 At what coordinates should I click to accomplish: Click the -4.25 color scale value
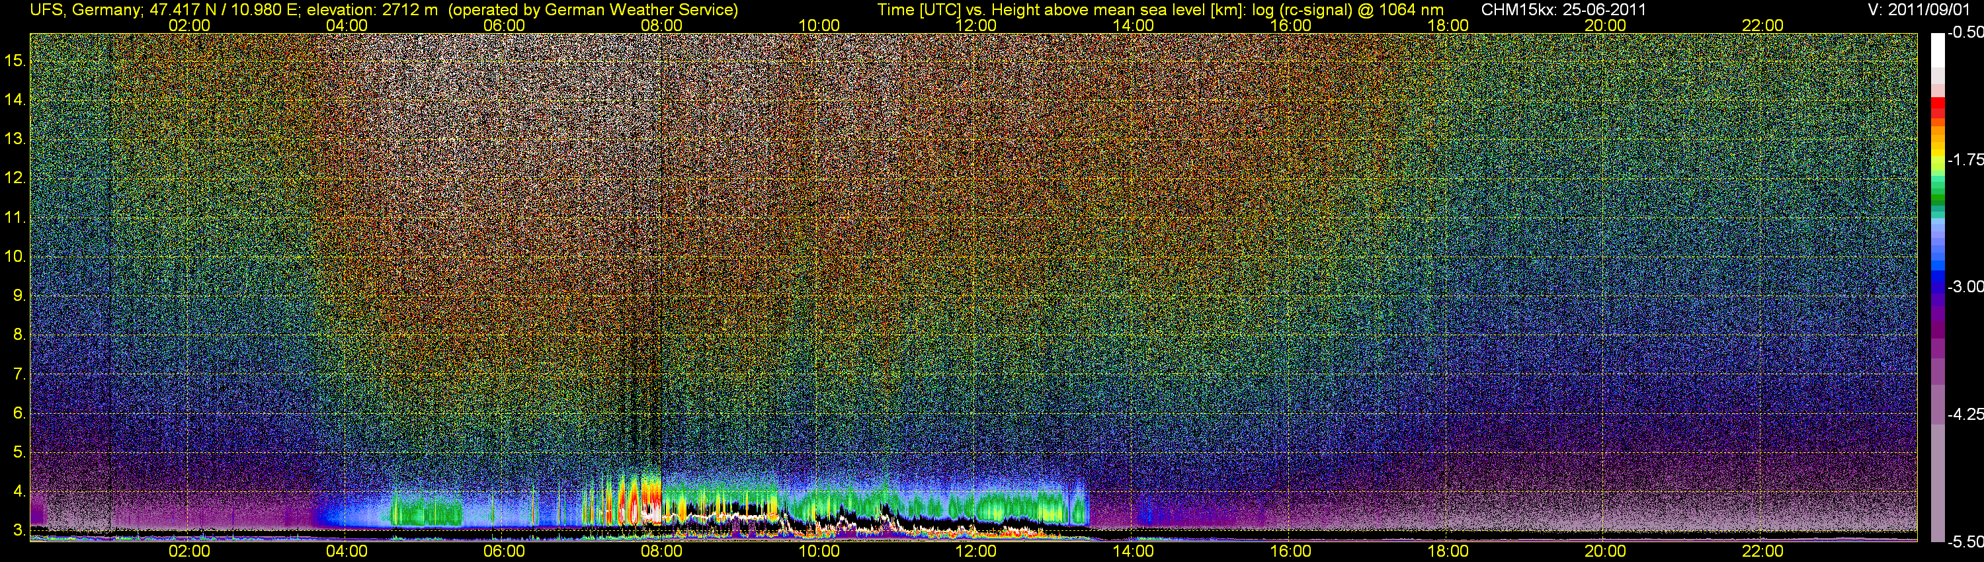point(1965,414)
